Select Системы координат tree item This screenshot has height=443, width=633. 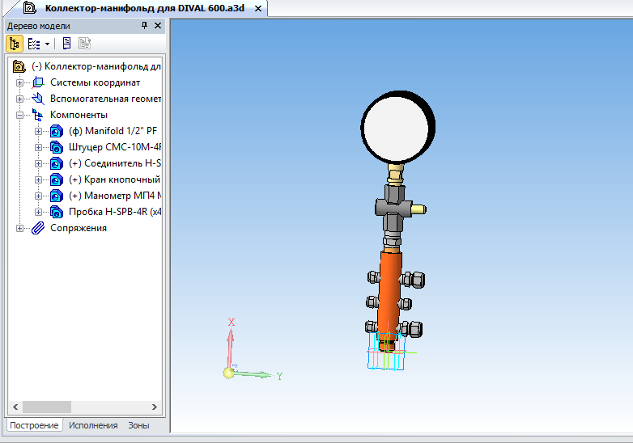[95, 82]
